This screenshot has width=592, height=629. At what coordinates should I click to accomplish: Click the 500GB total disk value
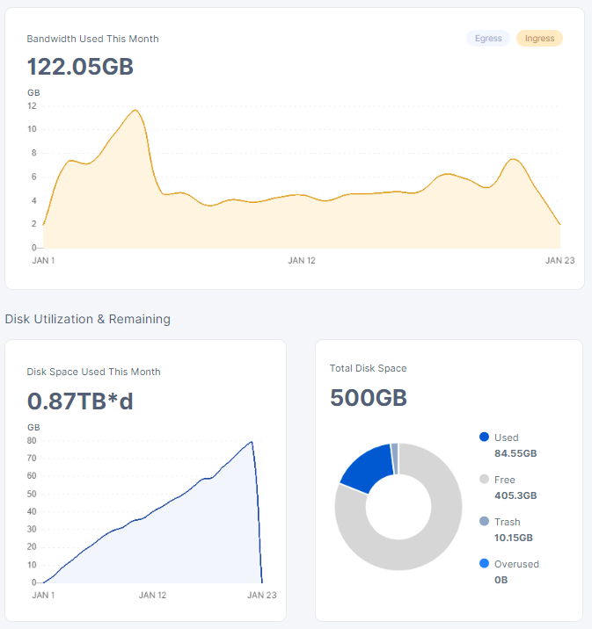[368, 397]
